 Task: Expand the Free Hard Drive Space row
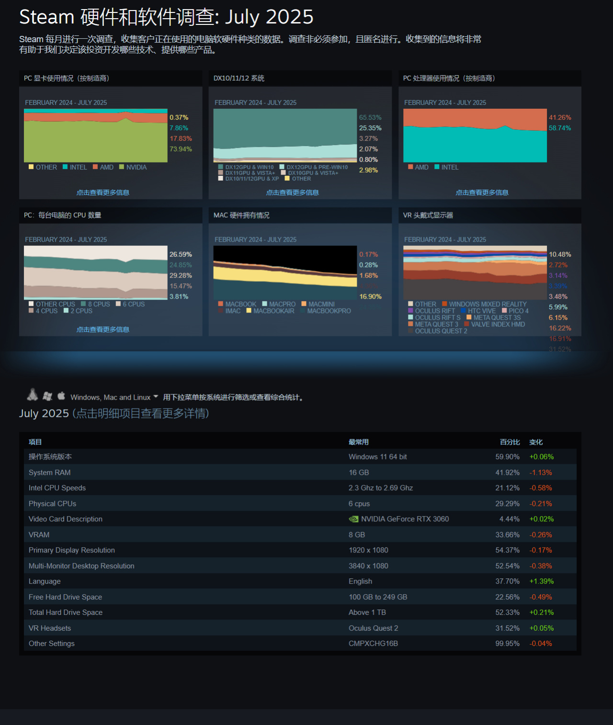click(x=300, y=597)
